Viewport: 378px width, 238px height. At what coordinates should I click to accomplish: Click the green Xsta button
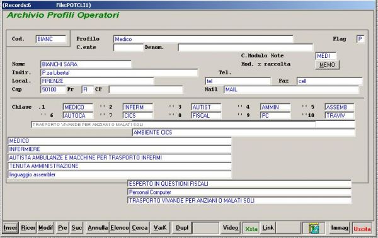coord(251,228)
